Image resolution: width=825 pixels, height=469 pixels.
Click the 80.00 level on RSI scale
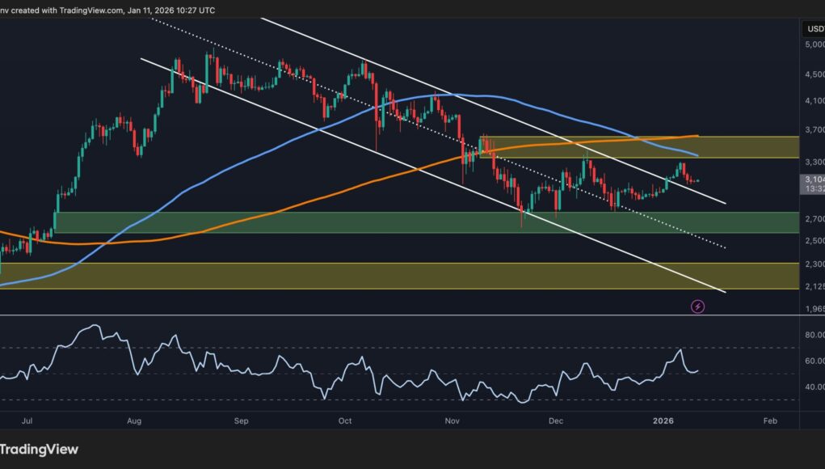pyautogui.click(x=812, y=333)
